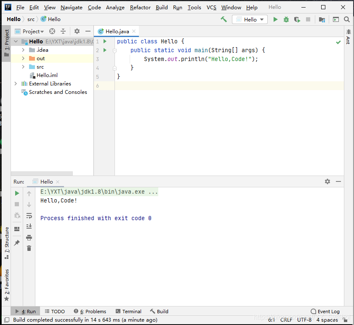Toggle the 1: Project side tab
The image size is (354, 325).
(x=7, y=43)
